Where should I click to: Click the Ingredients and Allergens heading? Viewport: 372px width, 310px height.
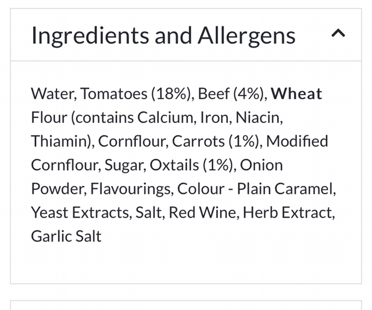[163, 36]
